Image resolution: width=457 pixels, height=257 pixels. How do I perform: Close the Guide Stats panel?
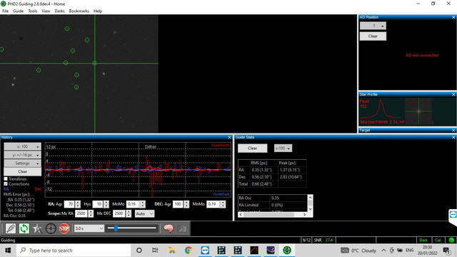pos(453,137)
